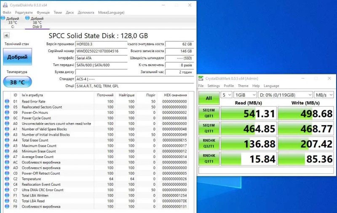This screenshot has height=213, width=337.
Task: Run the RND4K Q32T1 test
Action: point(209,143)
